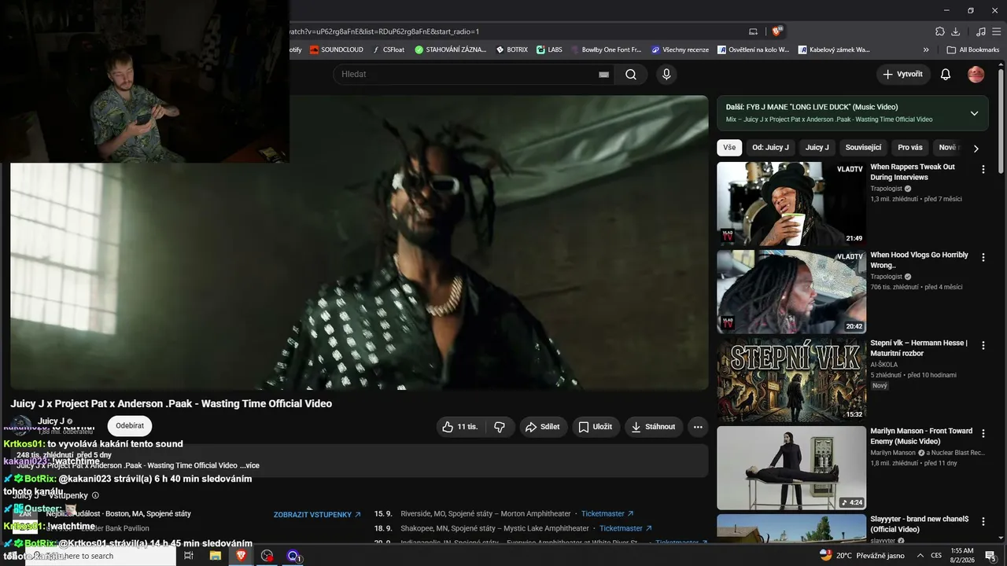This screenshot has width=1007, height=566.
Task: Expand video description with ...více
Action: pos(249,465)
